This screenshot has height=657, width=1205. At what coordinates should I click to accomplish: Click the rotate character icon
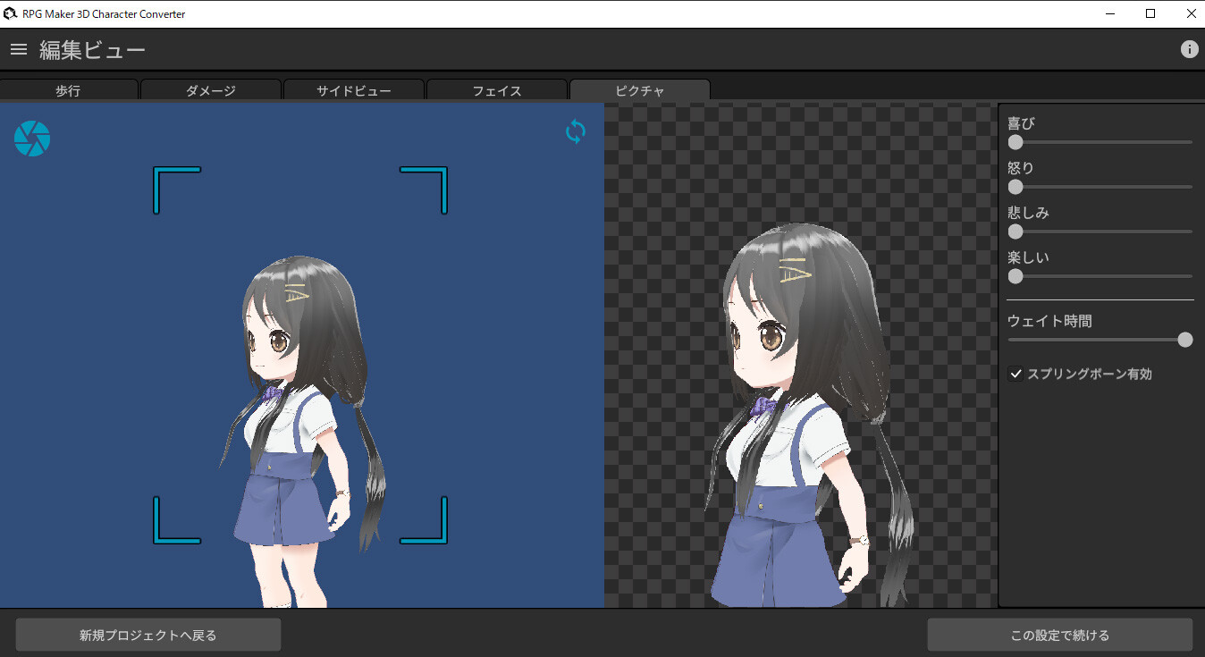(x=576, y=131)
